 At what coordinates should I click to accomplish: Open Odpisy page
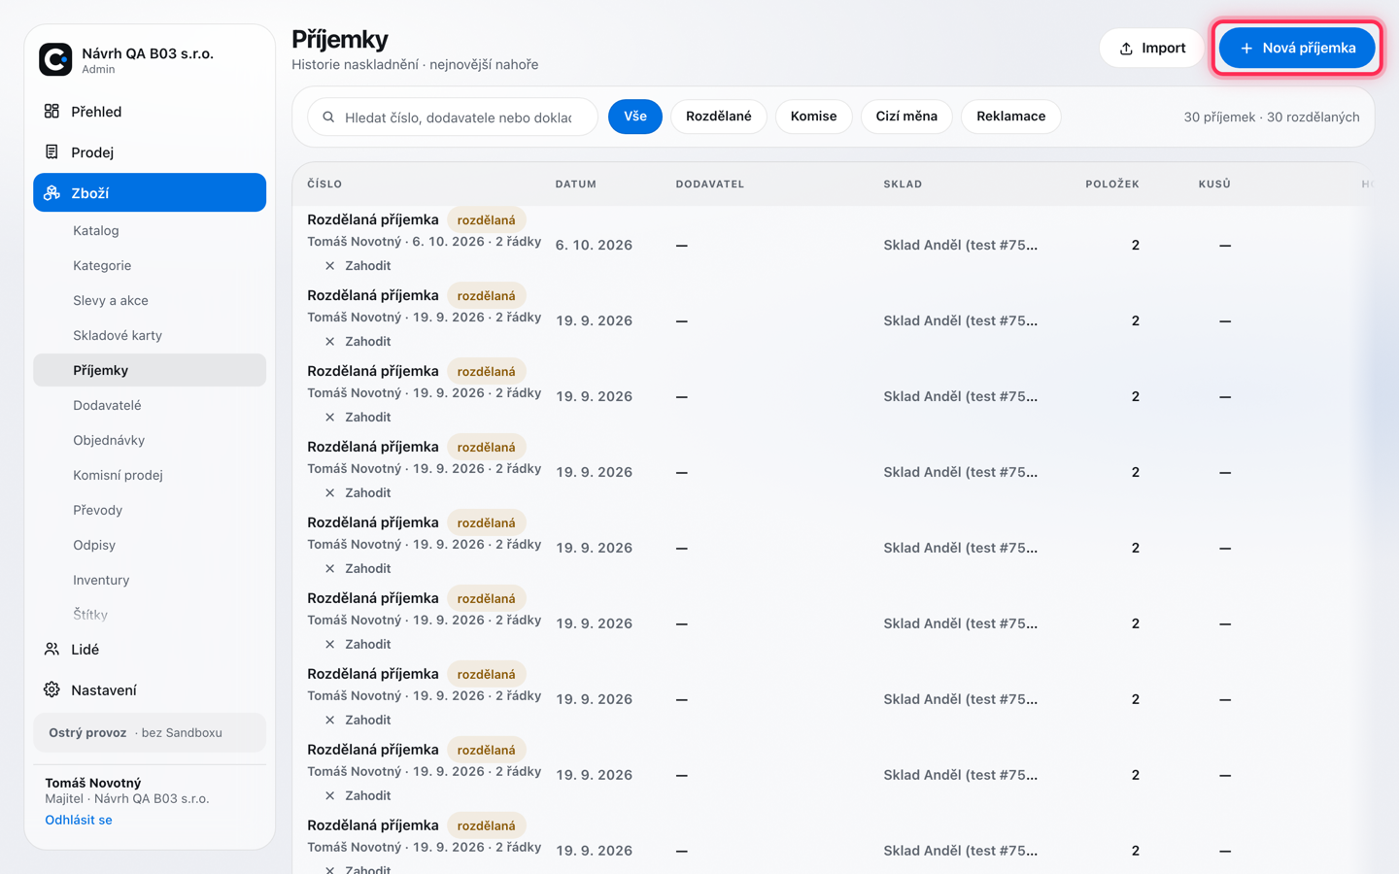[150, 545]
